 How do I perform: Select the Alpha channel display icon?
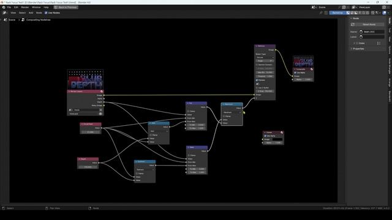(x=356, y=13)
